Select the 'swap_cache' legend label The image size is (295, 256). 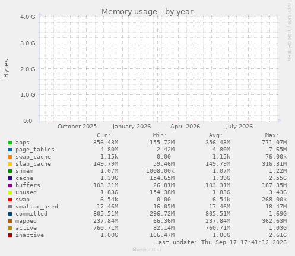click(33, 157)
